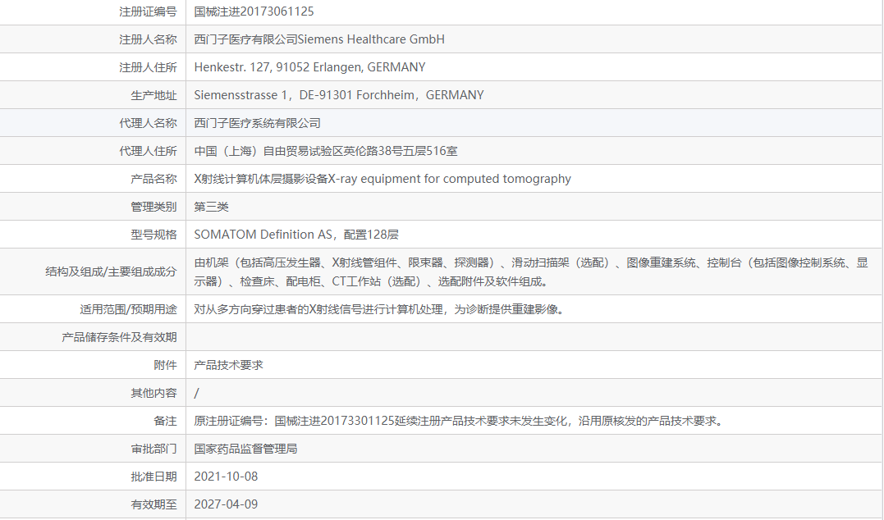Click the 产品名称 label
The image size is (884, 520).
point(153,179)
